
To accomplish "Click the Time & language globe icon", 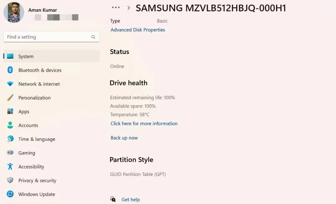I will tap(10, 139).
